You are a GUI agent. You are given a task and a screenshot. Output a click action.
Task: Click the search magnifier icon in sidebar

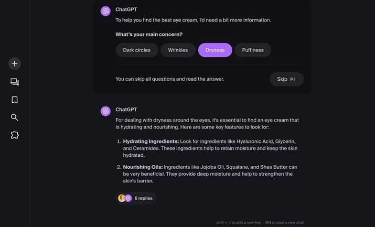15,118
